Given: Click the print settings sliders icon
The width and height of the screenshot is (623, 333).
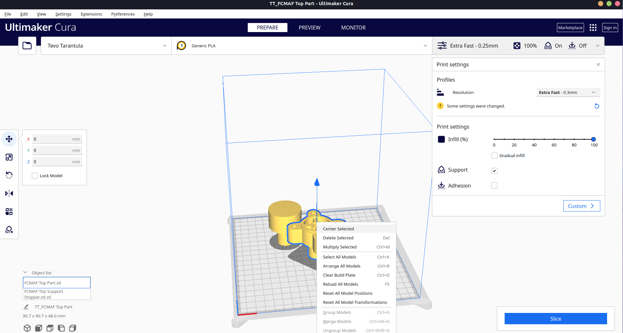Looking at the screenshot, I should [442, 46].
